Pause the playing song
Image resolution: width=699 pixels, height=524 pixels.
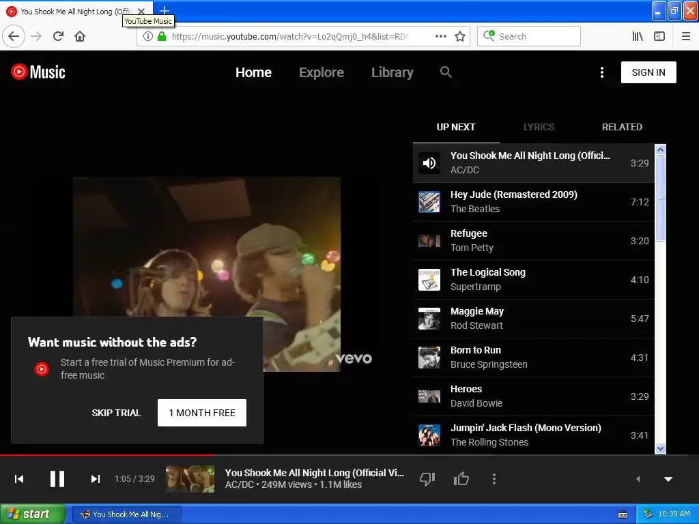pos(57,479)
